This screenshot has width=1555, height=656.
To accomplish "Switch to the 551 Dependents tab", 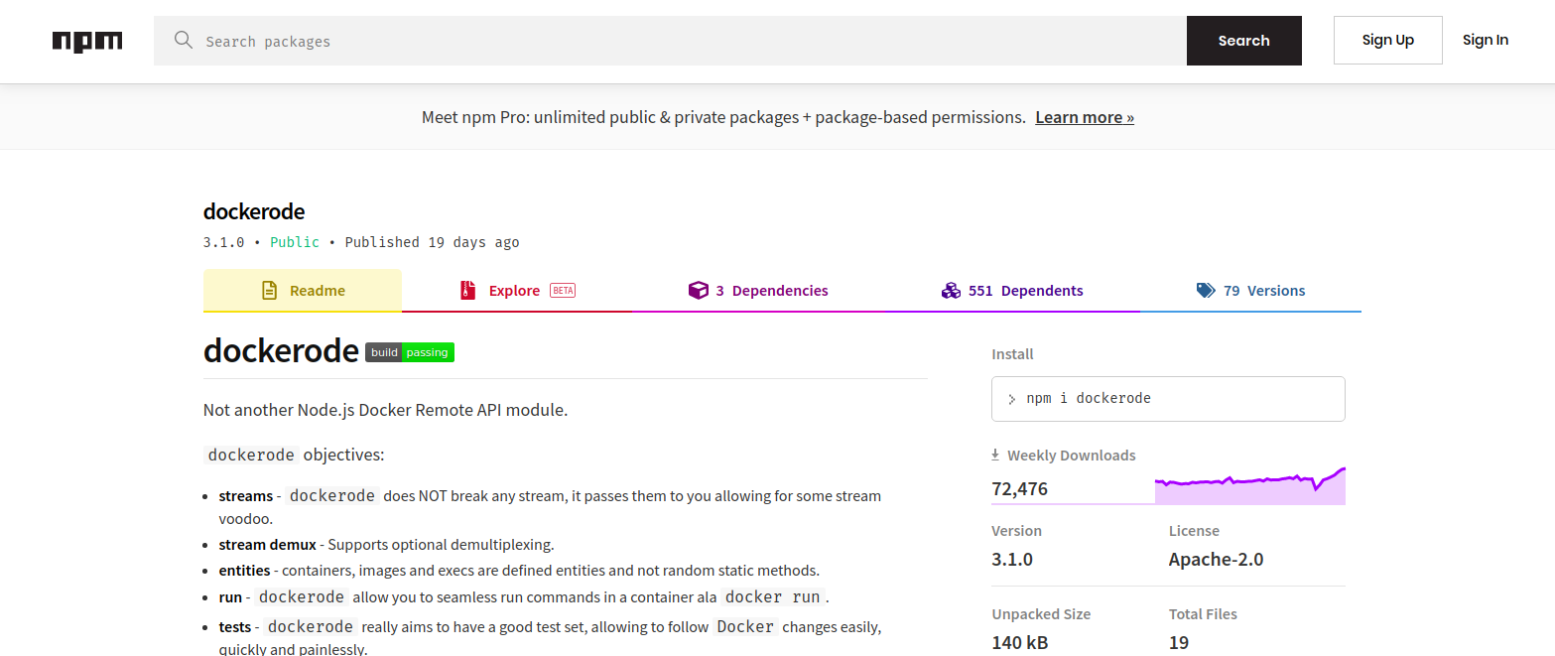I will [x=1026, y=291].
